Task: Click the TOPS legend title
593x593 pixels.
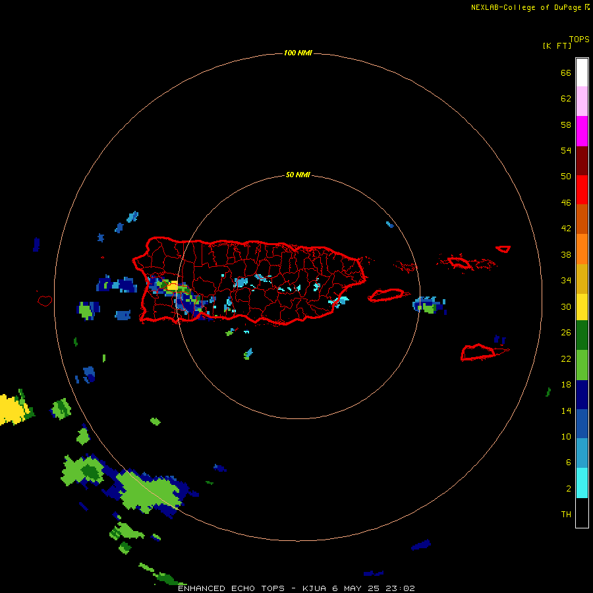Action: point(579,39)
